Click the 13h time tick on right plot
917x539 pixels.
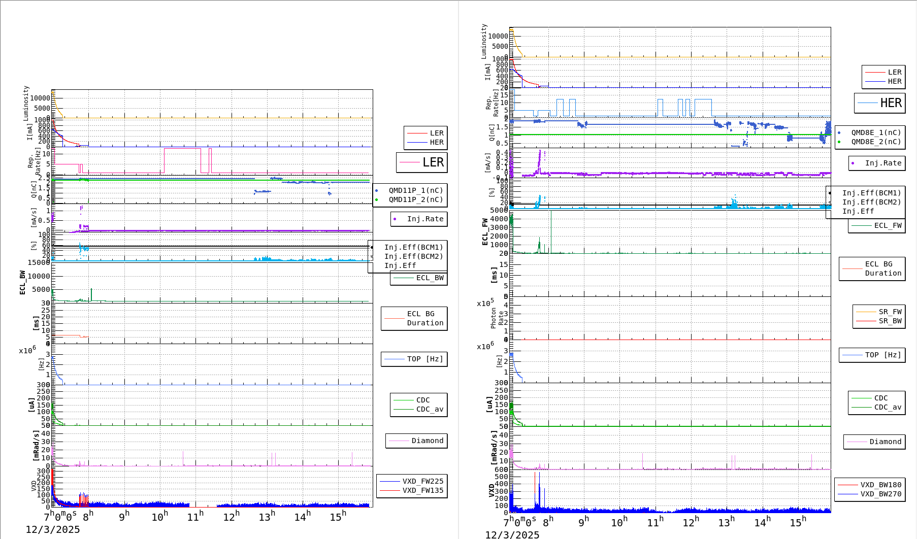(726, 522)
